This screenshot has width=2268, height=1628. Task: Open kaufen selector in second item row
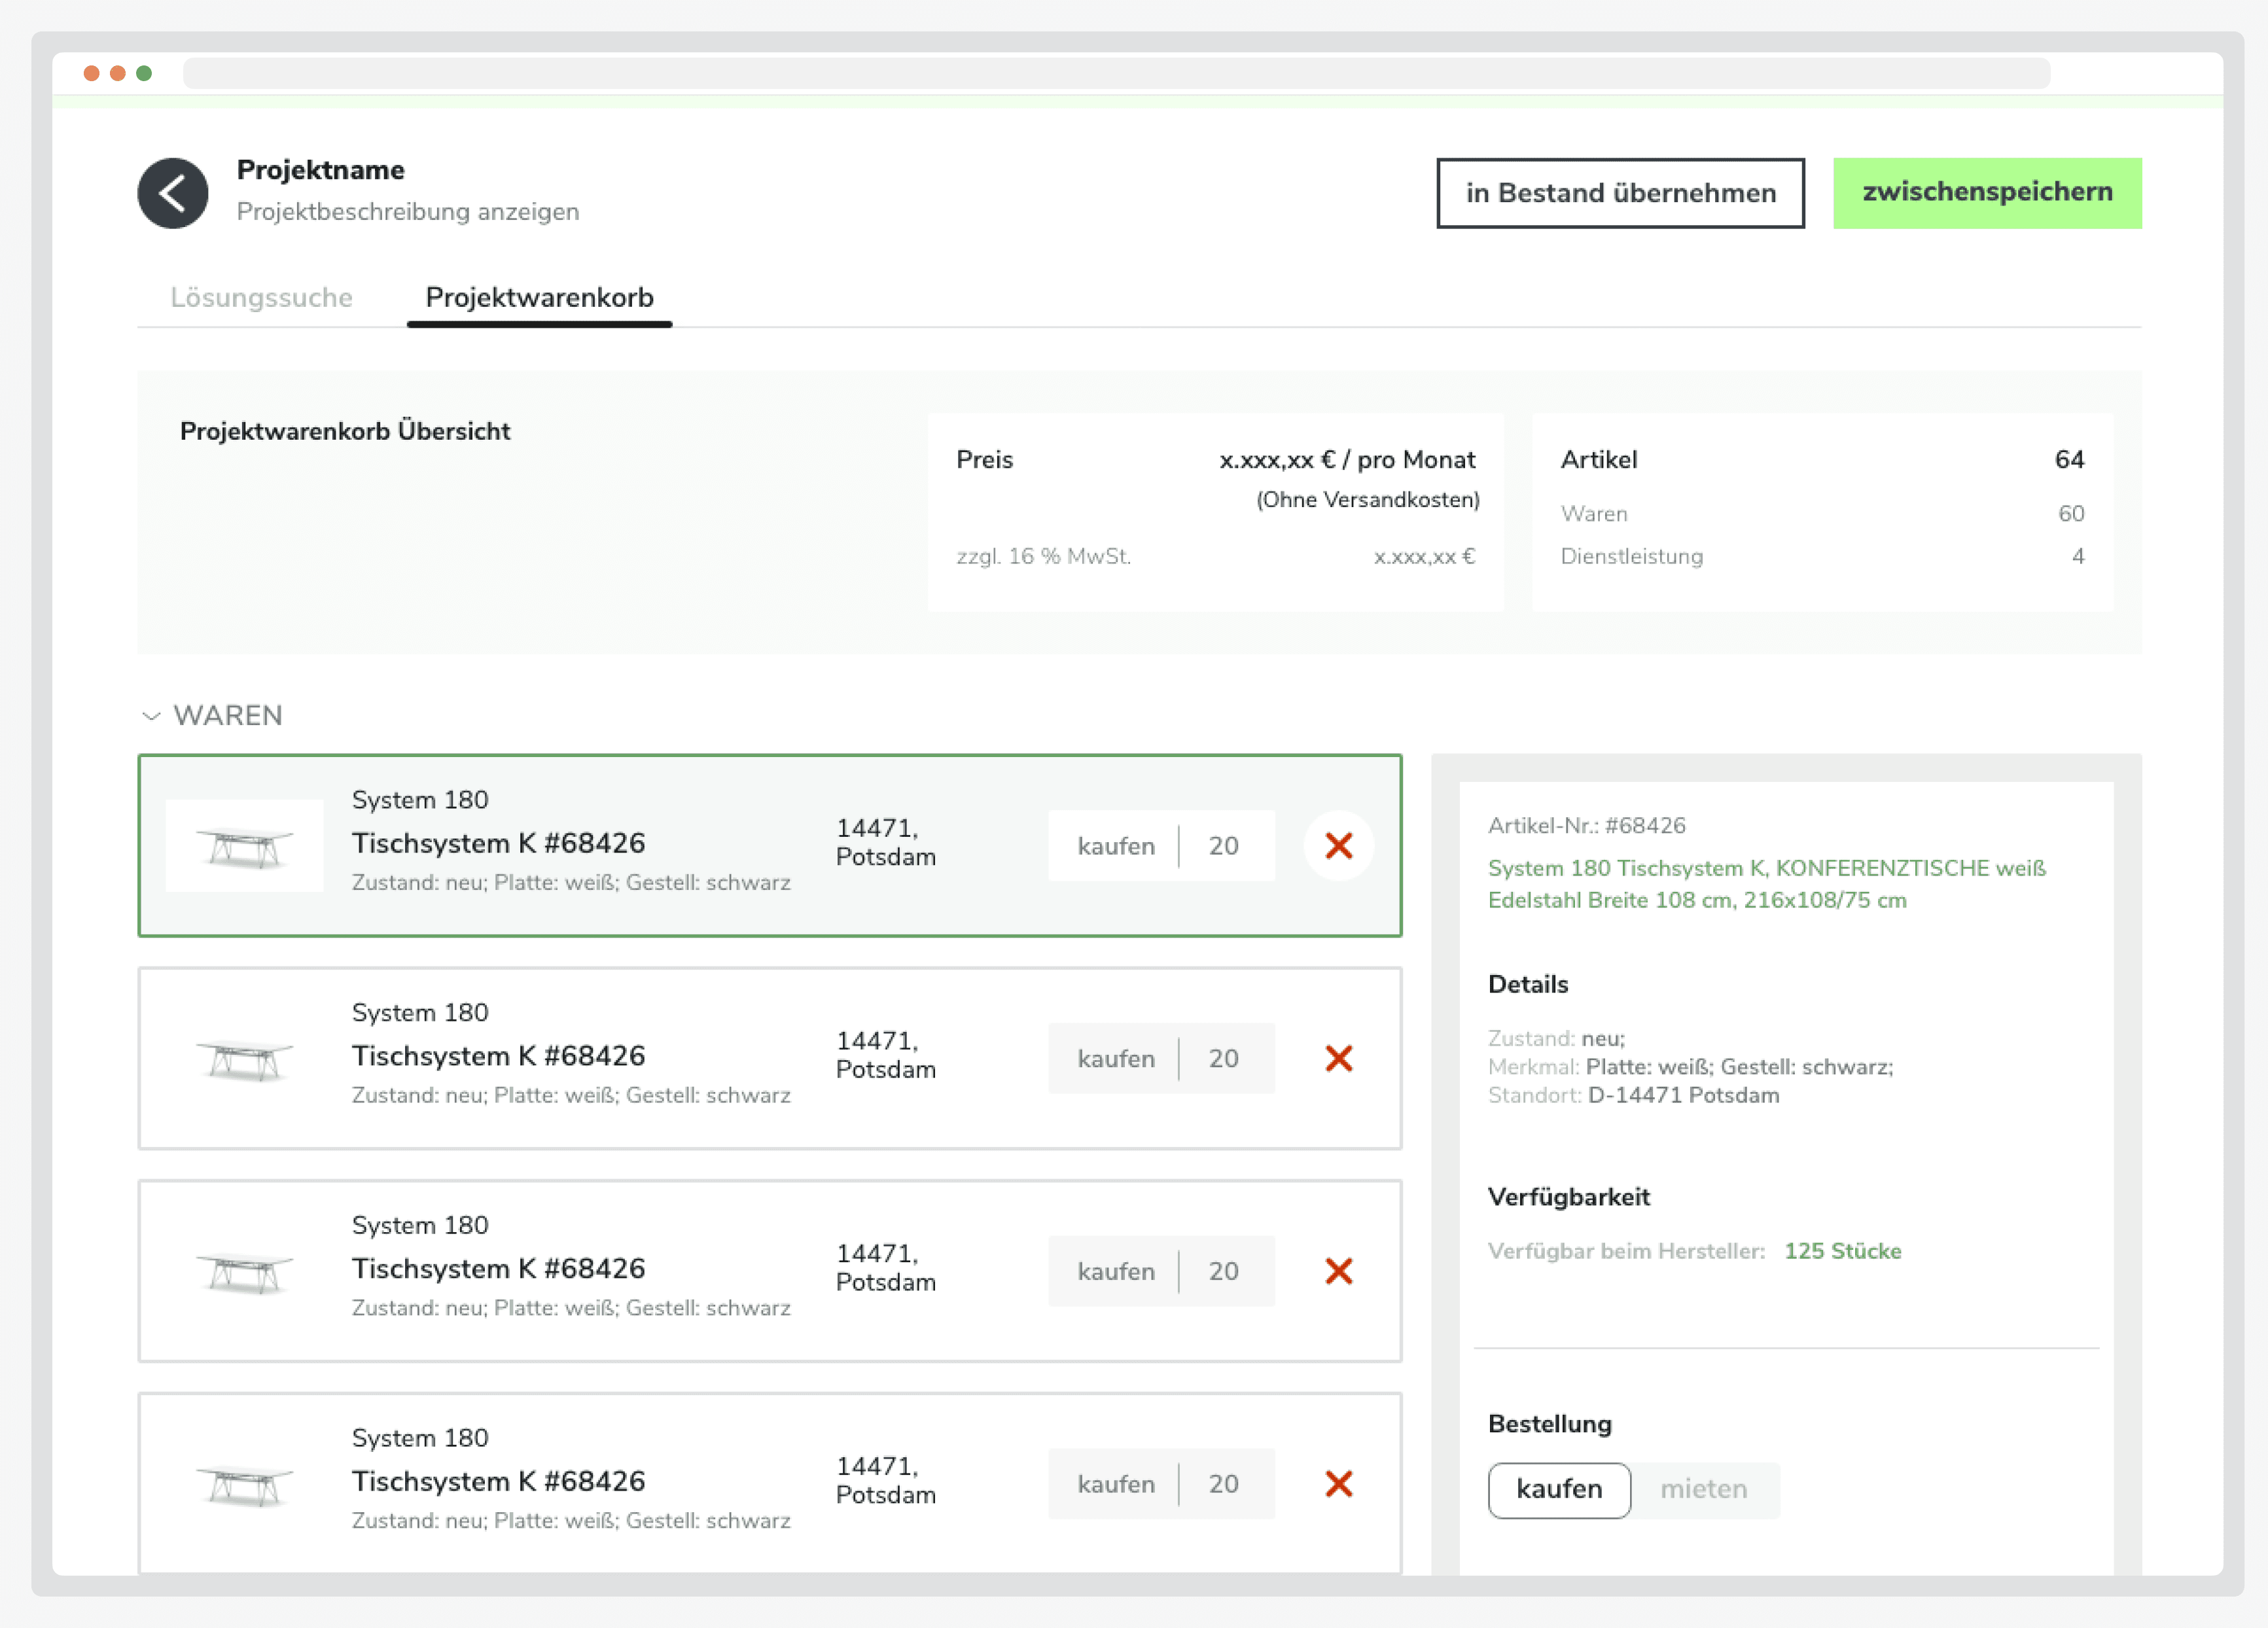[x=1115, y=1058]
